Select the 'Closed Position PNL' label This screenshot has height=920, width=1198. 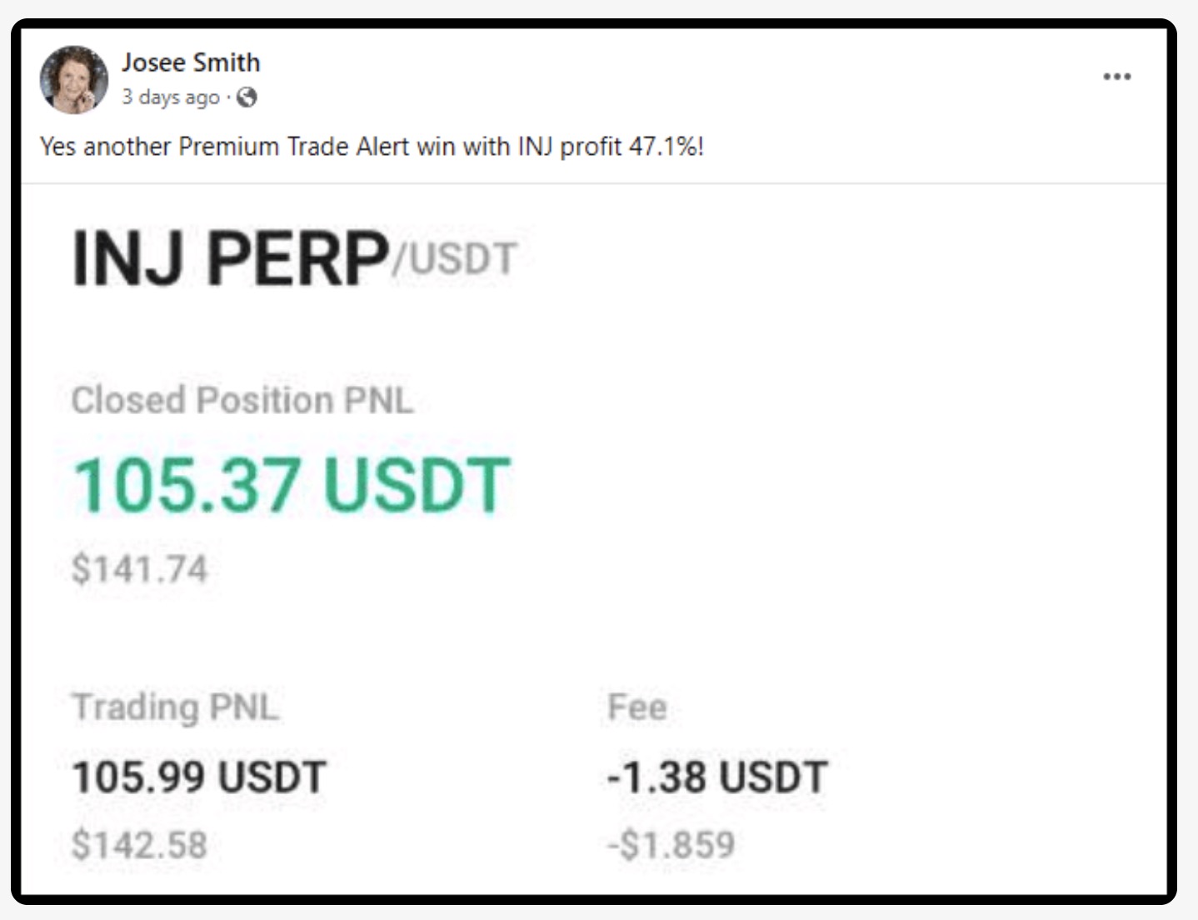(x=242, y=400)
